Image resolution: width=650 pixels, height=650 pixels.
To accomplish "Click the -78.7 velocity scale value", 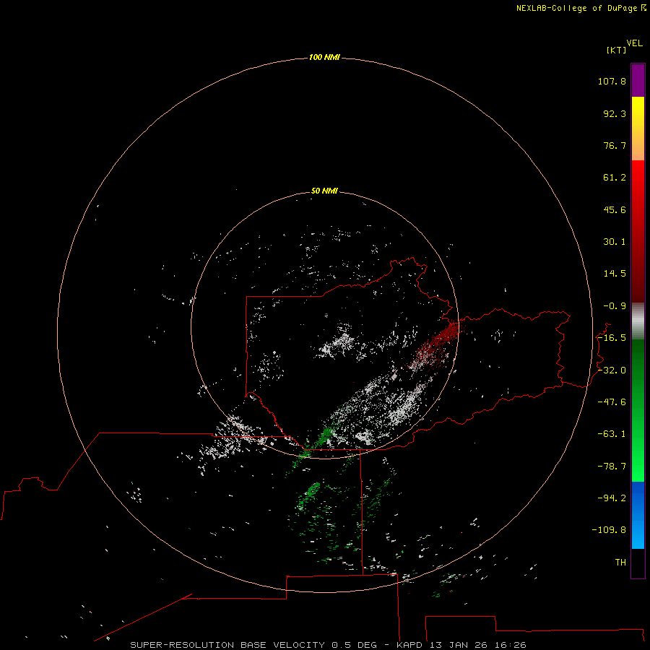I will click(612, 467).
